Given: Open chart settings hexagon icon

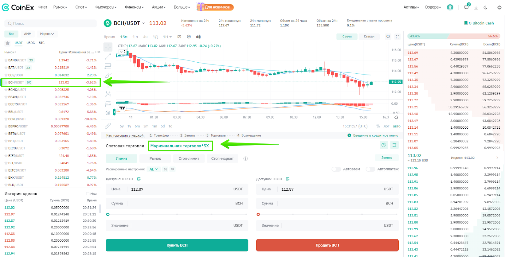Looking at the screenshot, I should tap(189, 37).
